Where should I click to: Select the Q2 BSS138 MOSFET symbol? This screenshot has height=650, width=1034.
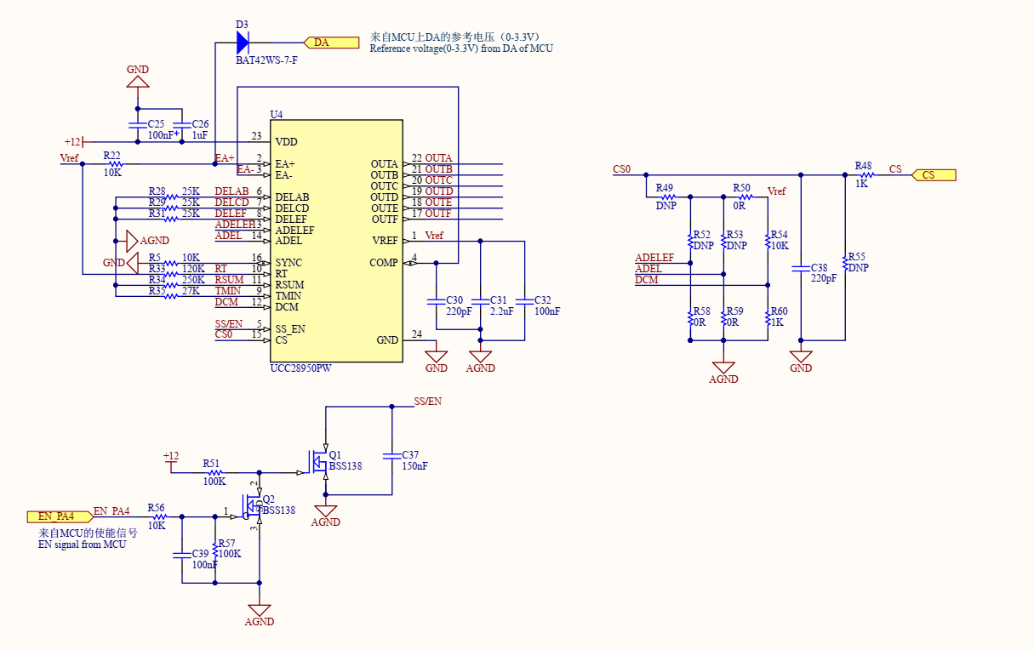[252, 506]
